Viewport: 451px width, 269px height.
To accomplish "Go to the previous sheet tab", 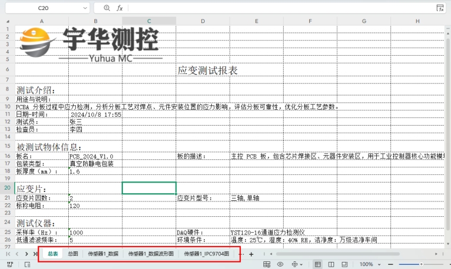I will click(17, 254).
